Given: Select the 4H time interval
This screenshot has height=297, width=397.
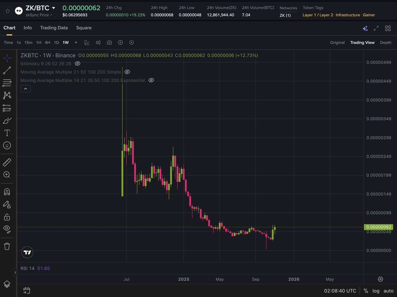Looking at the screenshot, I should (x=48, y=43).
